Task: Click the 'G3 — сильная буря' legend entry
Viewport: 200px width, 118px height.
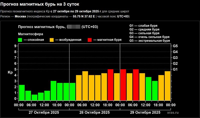Action: (x=144, y=33)
